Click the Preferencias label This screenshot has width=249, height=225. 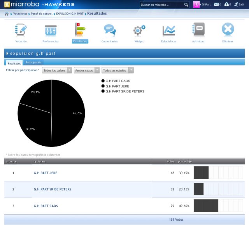tap(51, 41)
